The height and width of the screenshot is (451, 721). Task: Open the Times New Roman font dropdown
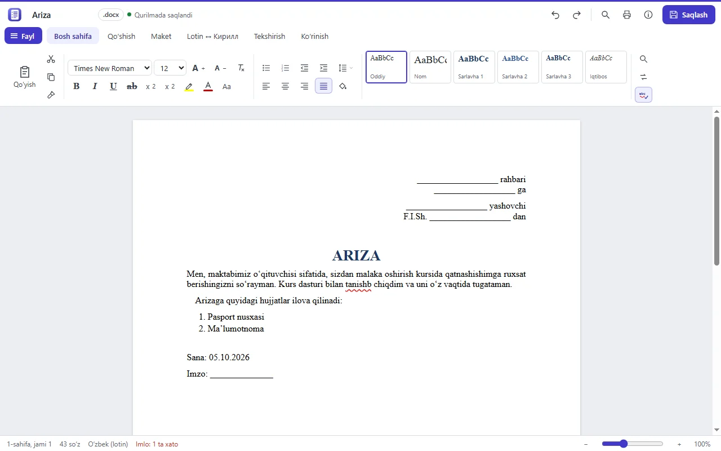point(110,68)
